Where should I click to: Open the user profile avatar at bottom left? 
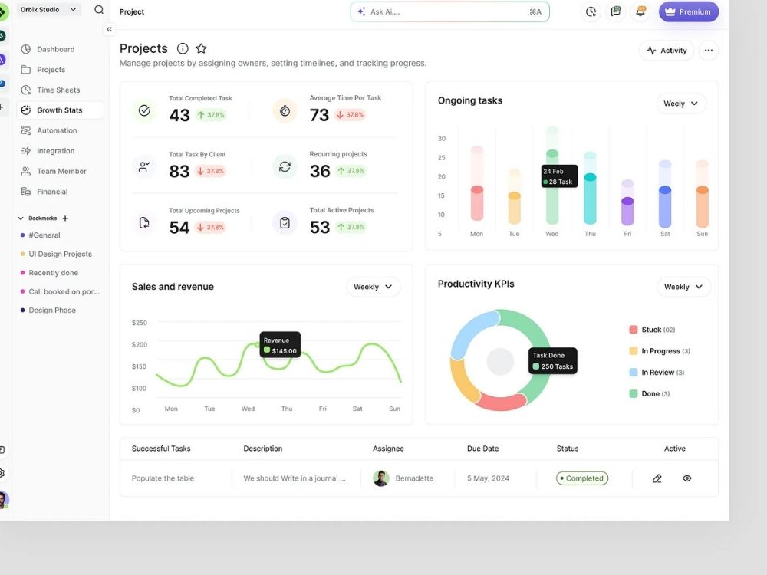click(3, 500)
